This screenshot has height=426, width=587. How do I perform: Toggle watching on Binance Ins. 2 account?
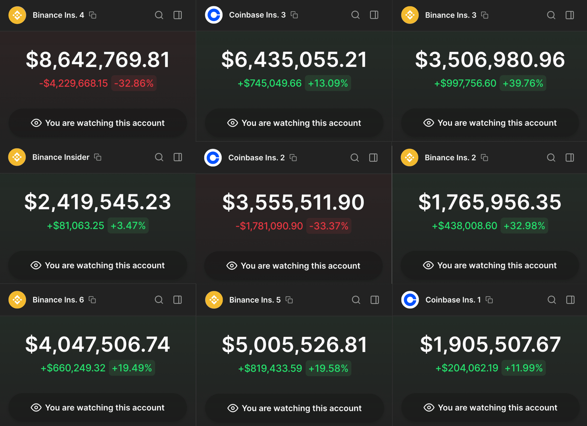(490, 265)
